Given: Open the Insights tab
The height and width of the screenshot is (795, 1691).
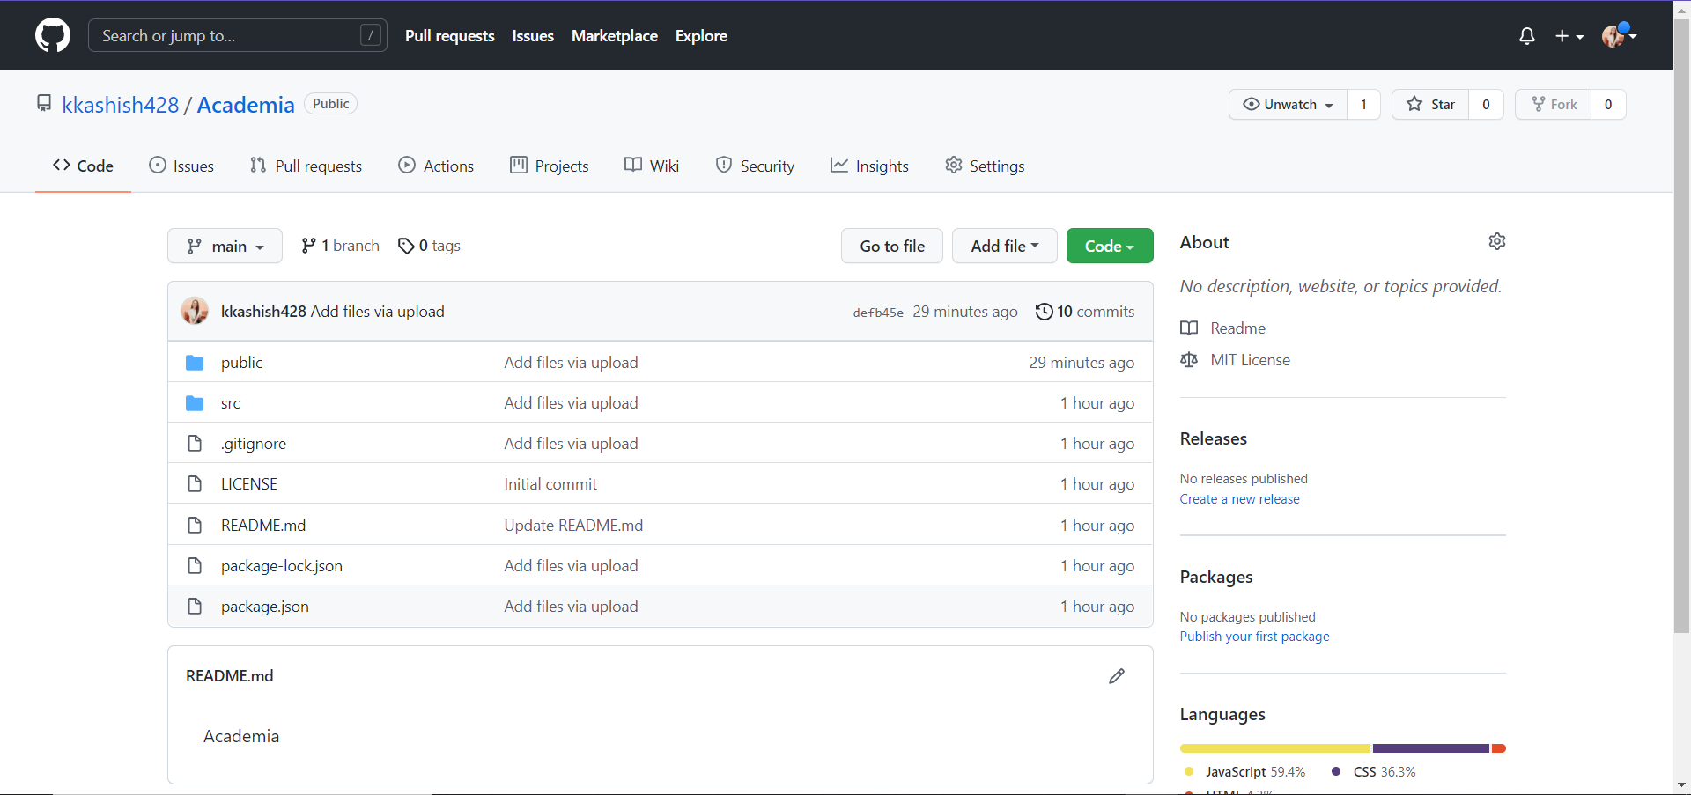Looking at the screenshot, I should pyautogui.click(x=869, y=166).
